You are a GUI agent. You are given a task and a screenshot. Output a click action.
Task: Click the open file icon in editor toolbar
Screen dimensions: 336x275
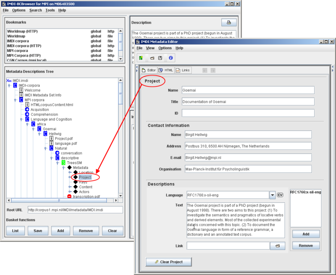click(152, 58)
